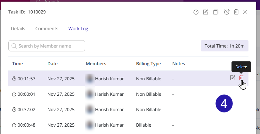Click the trash icon in the task header

[x=236, y=12]
